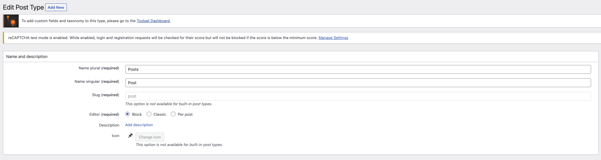Click the Name singular (required) label
Screen dimensions: 601x160
(x=97, y=82)
